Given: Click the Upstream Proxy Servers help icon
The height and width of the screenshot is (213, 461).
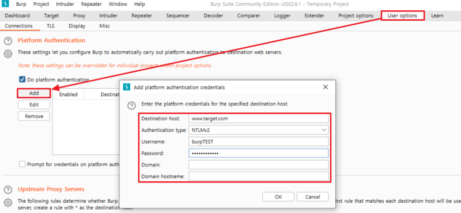Looking at the screenshot, I should coord(8,189).
